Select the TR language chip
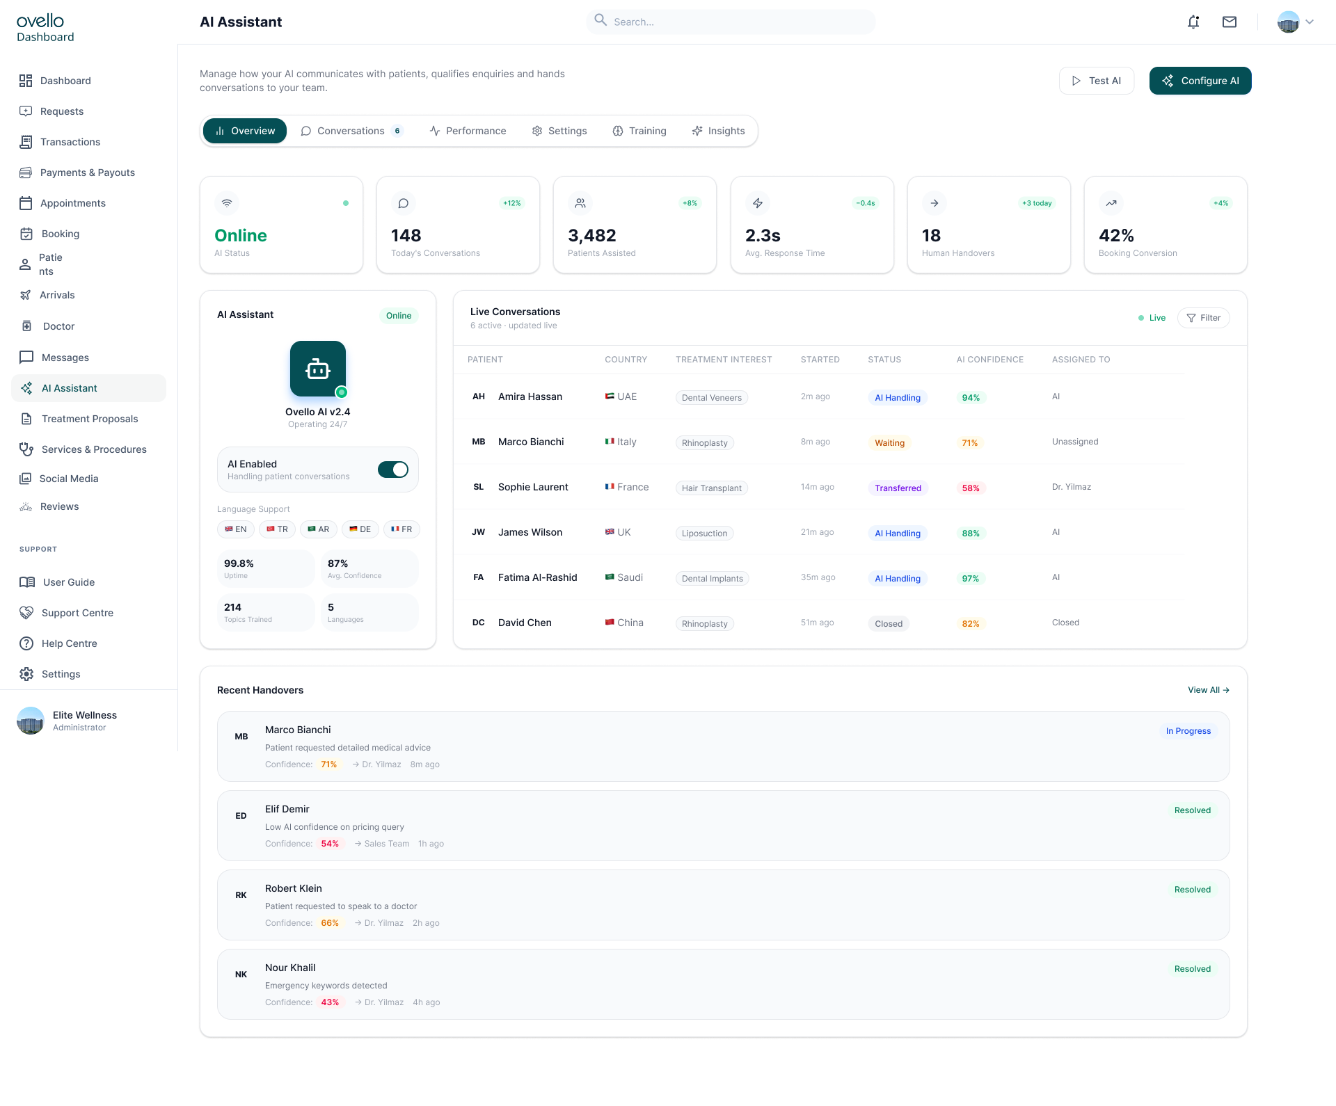Image resolution: width=1336 pixels, height=1106 pixels. (277, 529)
